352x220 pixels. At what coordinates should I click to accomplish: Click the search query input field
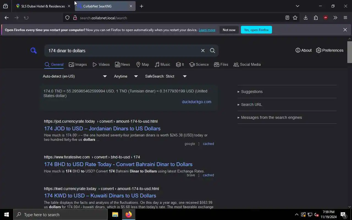pyautogui.click(x=122, y=51)
